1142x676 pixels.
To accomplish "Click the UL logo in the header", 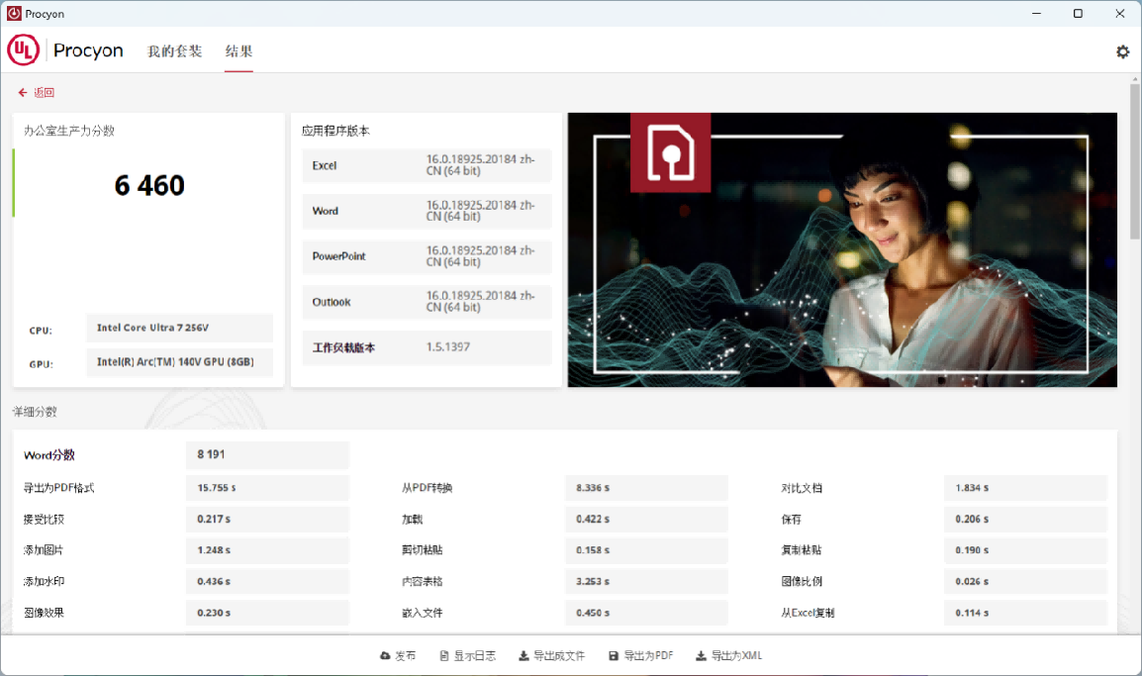I will point(24,50).
